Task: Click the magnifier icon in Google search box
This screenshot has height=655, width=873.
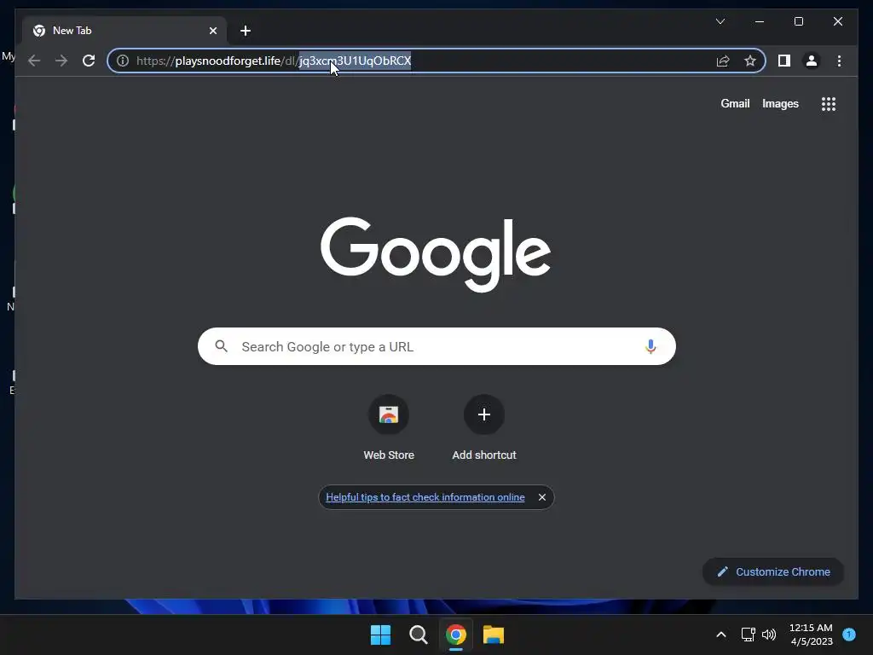Action: [221, 346]
